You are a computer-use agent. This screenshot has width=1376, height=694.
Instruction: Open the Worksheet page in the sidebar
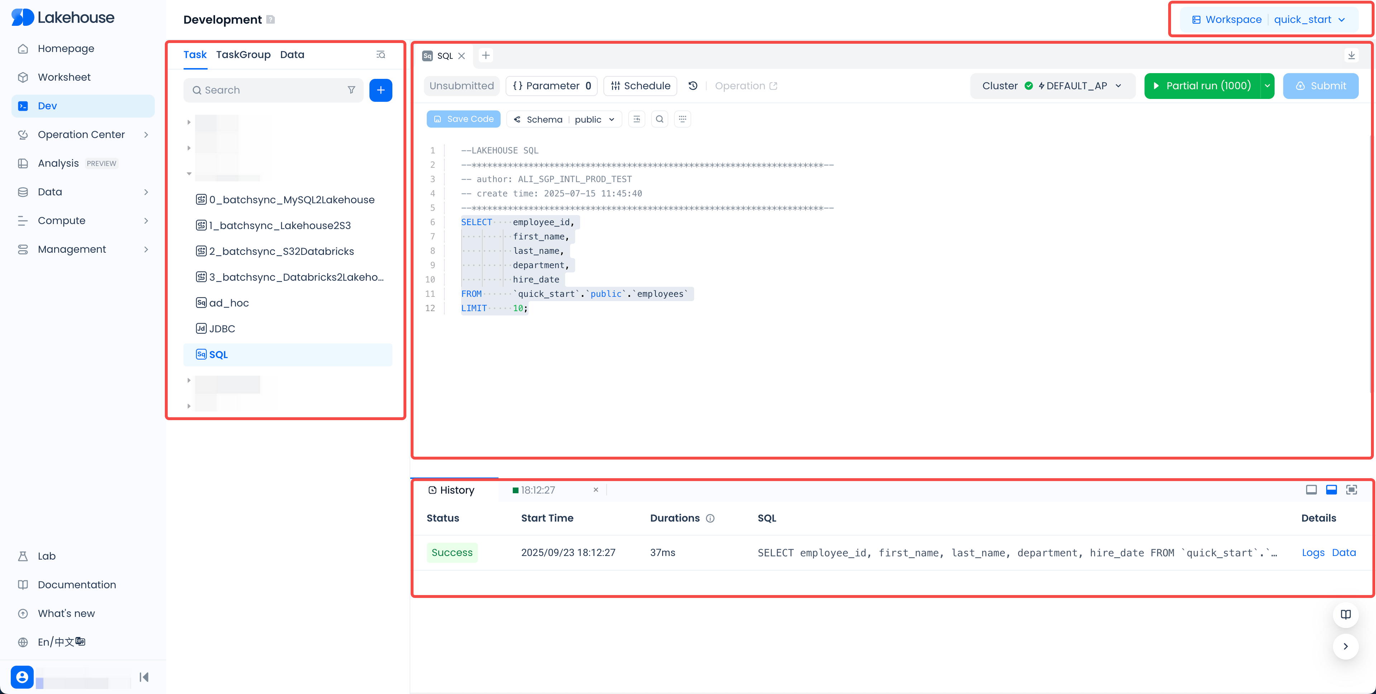[64, 77]
